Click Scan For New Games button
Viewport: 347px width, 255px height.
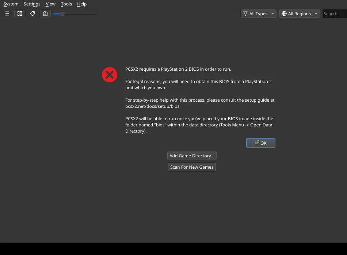coord(192,167)
